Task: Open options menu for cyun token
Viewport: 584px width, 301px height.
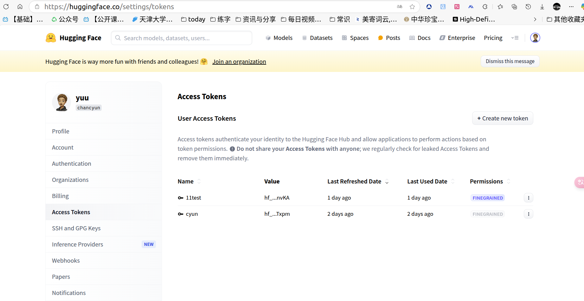Action: coord(529,214)
